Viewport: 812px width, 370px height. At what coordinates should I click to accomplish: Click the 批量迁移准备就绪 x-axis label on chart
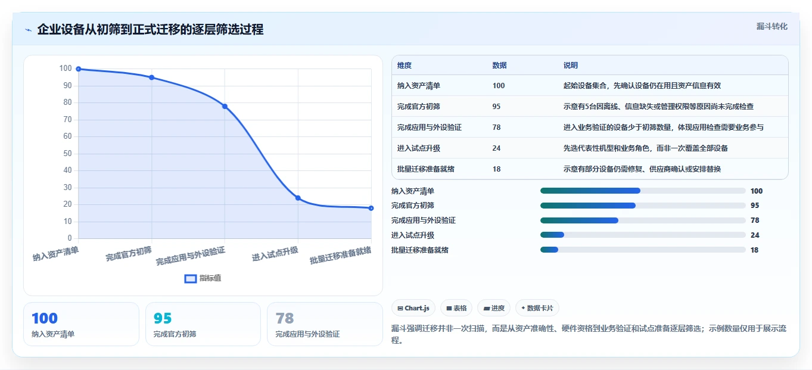pyautogui.click(x=341, y=256)
